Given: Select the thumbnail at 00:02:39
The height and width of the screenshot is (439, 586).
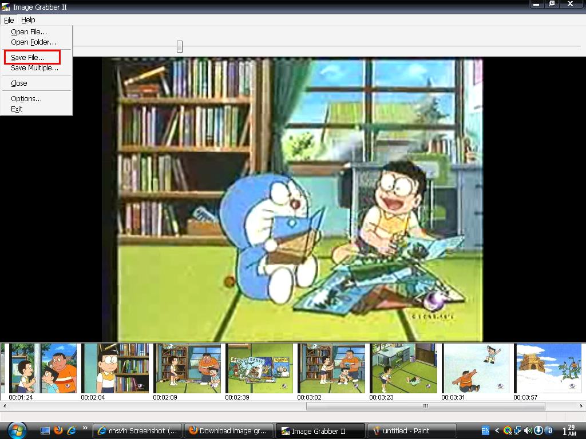Looking at the screenshot, I should click(x=259, y=368).
